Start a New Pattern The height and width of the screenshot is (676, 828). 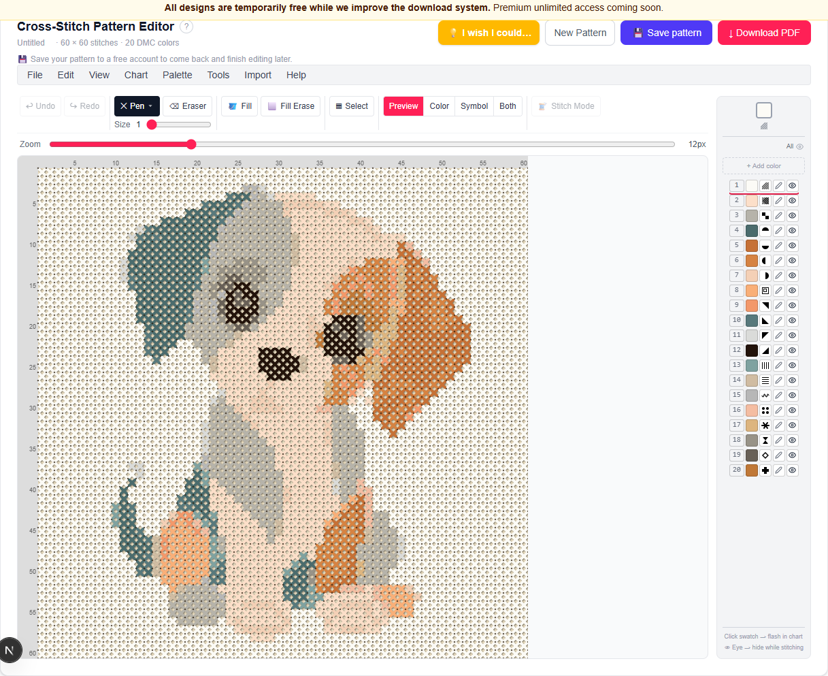point(580,33)
